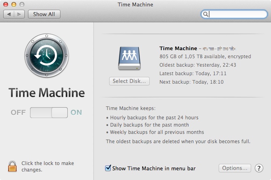Click the bold 'Time Machine' disk name

pyautogui.click(x=178, y=49)
